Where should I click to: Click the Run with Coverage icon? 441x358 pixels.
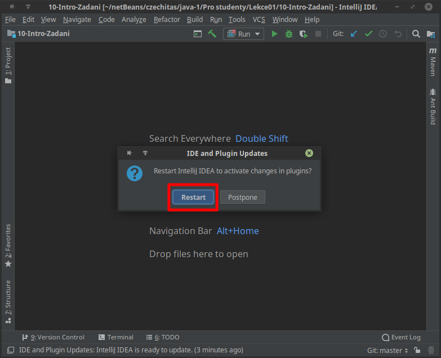click(x=304, y=34)
